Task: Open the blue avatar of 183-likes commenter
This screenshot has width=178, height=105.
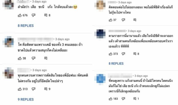Action: click(x=100, y=79)
